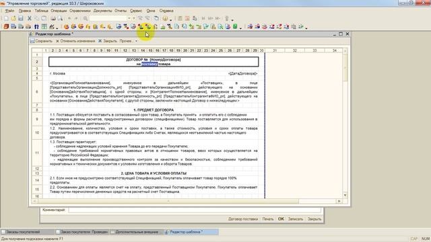Click the green table grid icon
The image size is (431, 242).
[44, 27]
